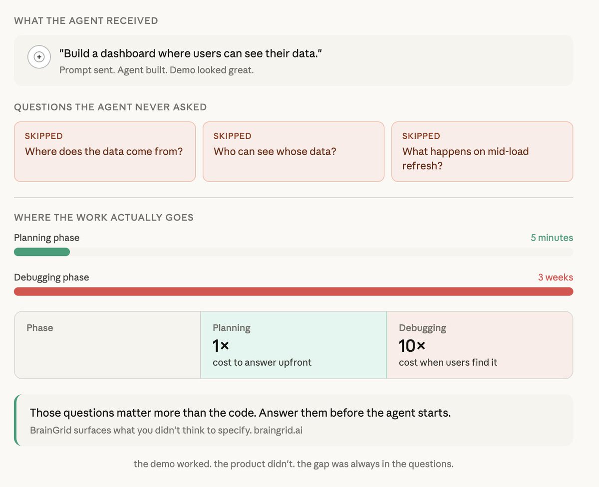Click the "QUESTIONS THE AGENT NEVER ASKED" heading
599x487 pixels.
[110, 107]
